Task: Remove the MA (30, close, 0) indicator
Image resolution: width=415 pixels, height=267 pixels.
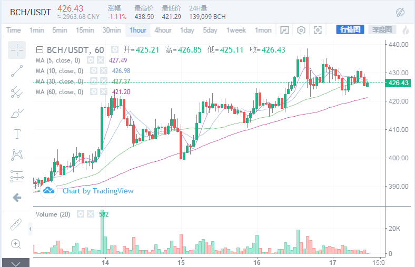Action: tap(103, 81)
